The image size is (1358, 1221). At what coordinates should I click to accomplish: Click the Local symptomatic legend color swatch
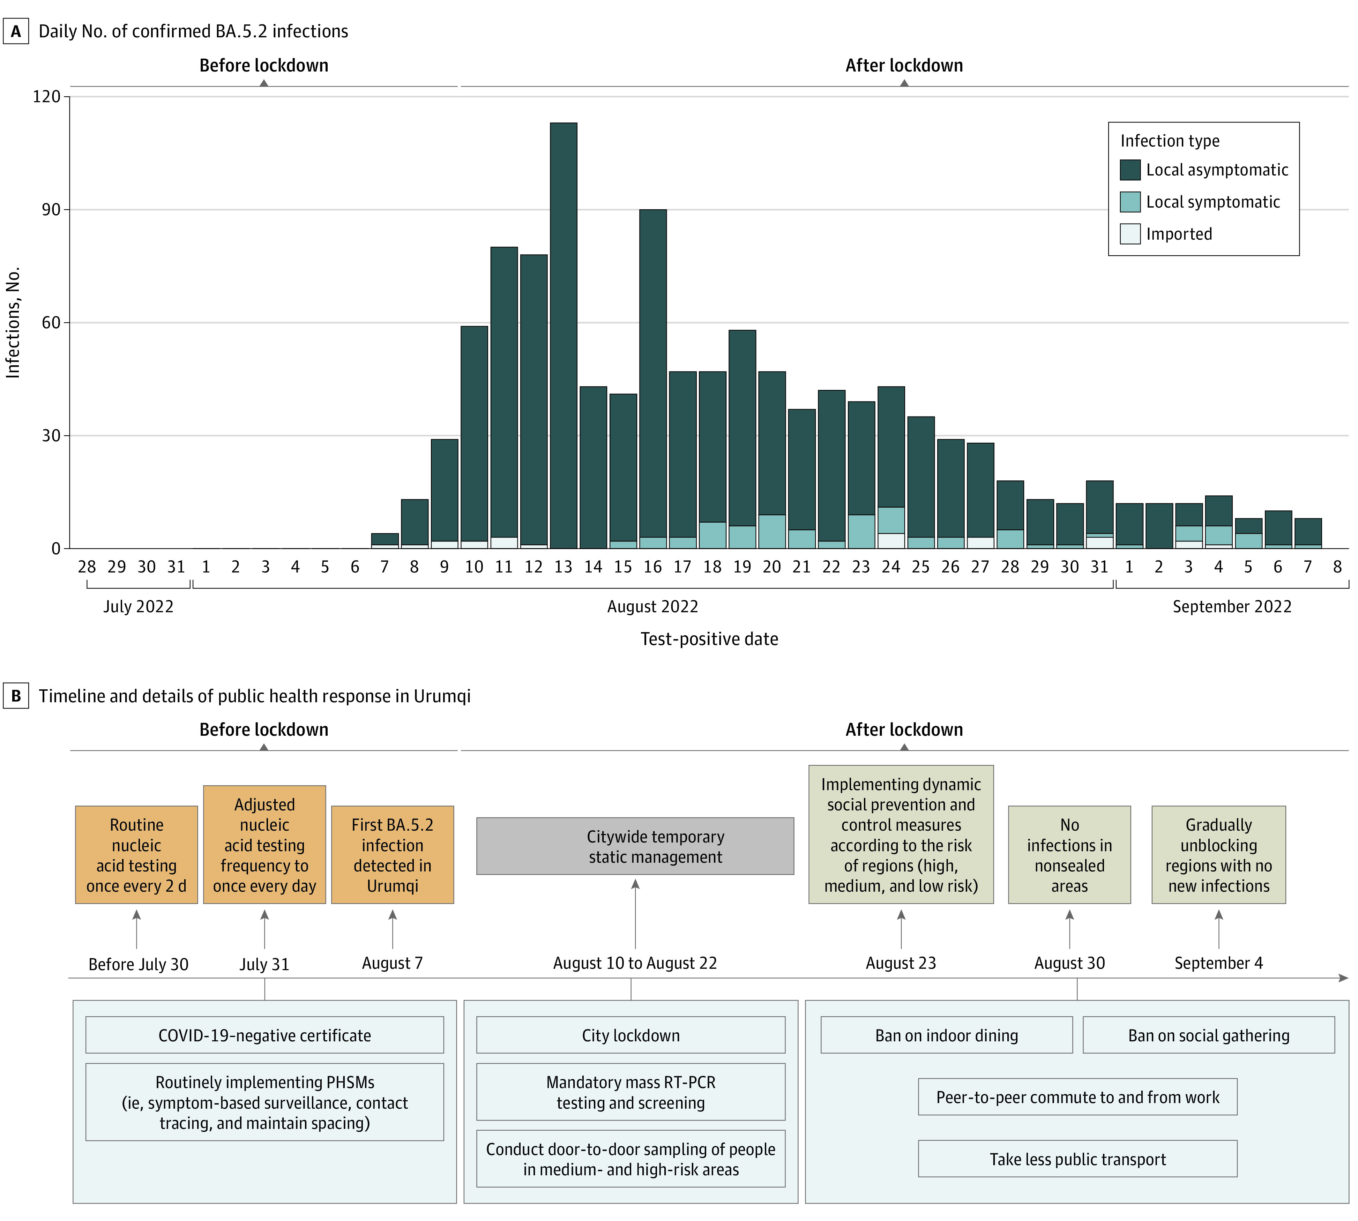tap(1131, 202)
